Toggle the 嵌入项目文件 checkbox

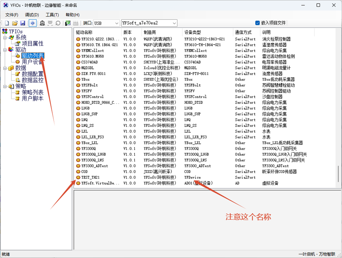(258, 23)
